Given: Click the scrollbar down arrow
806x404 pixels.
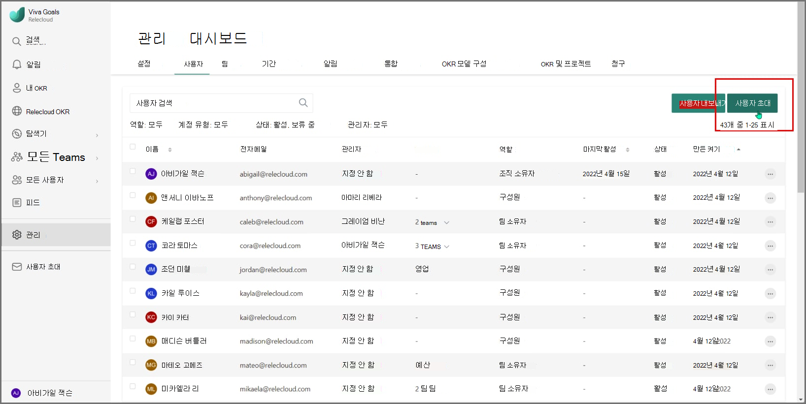Looking at the screenshot, I should click(801, 399).
